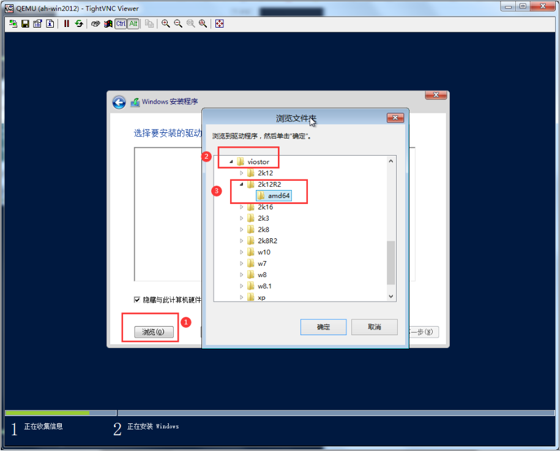This screenshot has height=451, width=560.
Task: Click the Zoom in magnifier icon
Action: coord(165,24)
